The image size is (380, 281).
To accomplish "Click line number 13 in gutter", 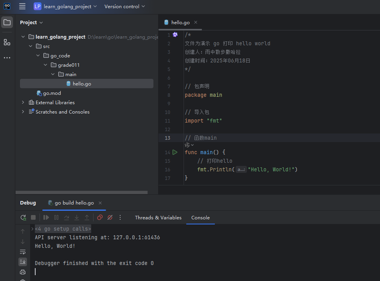I will 167,138.
